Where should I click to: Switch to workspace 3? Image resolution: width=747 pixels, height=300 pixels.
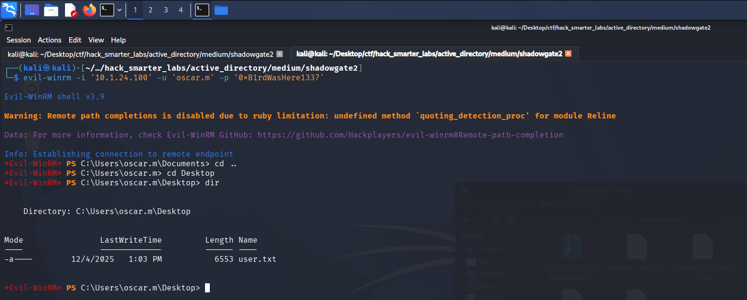(166, 10)
